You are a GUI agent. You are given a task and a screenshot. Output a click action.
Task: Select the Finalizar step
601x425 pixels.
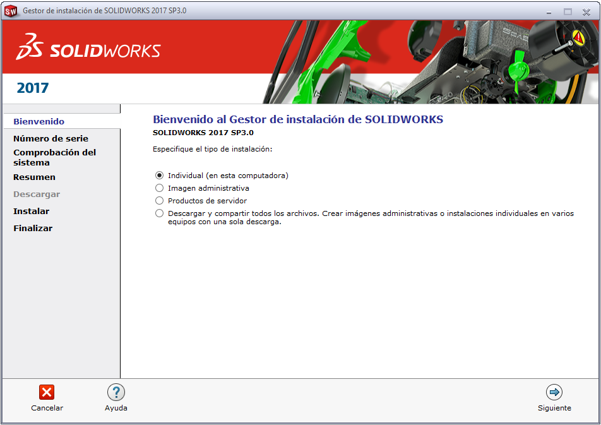point(33,228)
